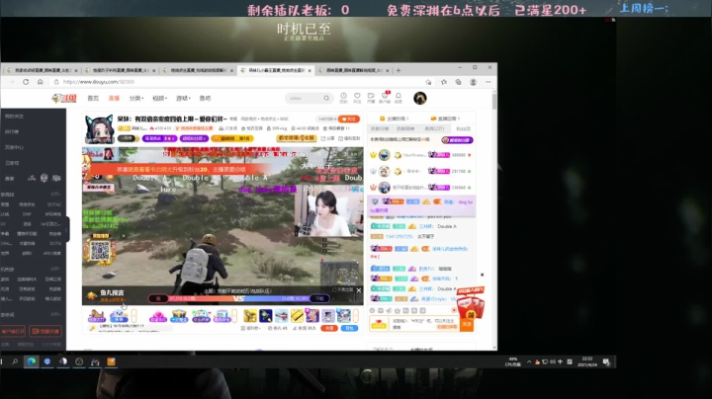Vote 不能 on the prediction bar
Screen dimensions: 712x399
[x=319, y=298]
